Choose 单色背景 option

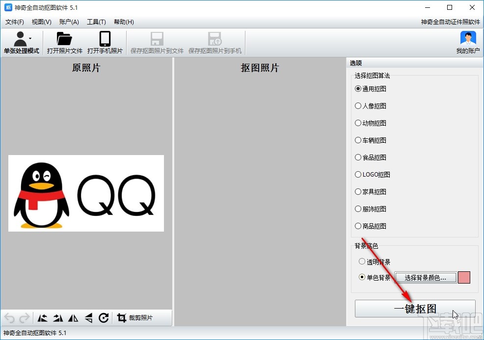point(375,278)
